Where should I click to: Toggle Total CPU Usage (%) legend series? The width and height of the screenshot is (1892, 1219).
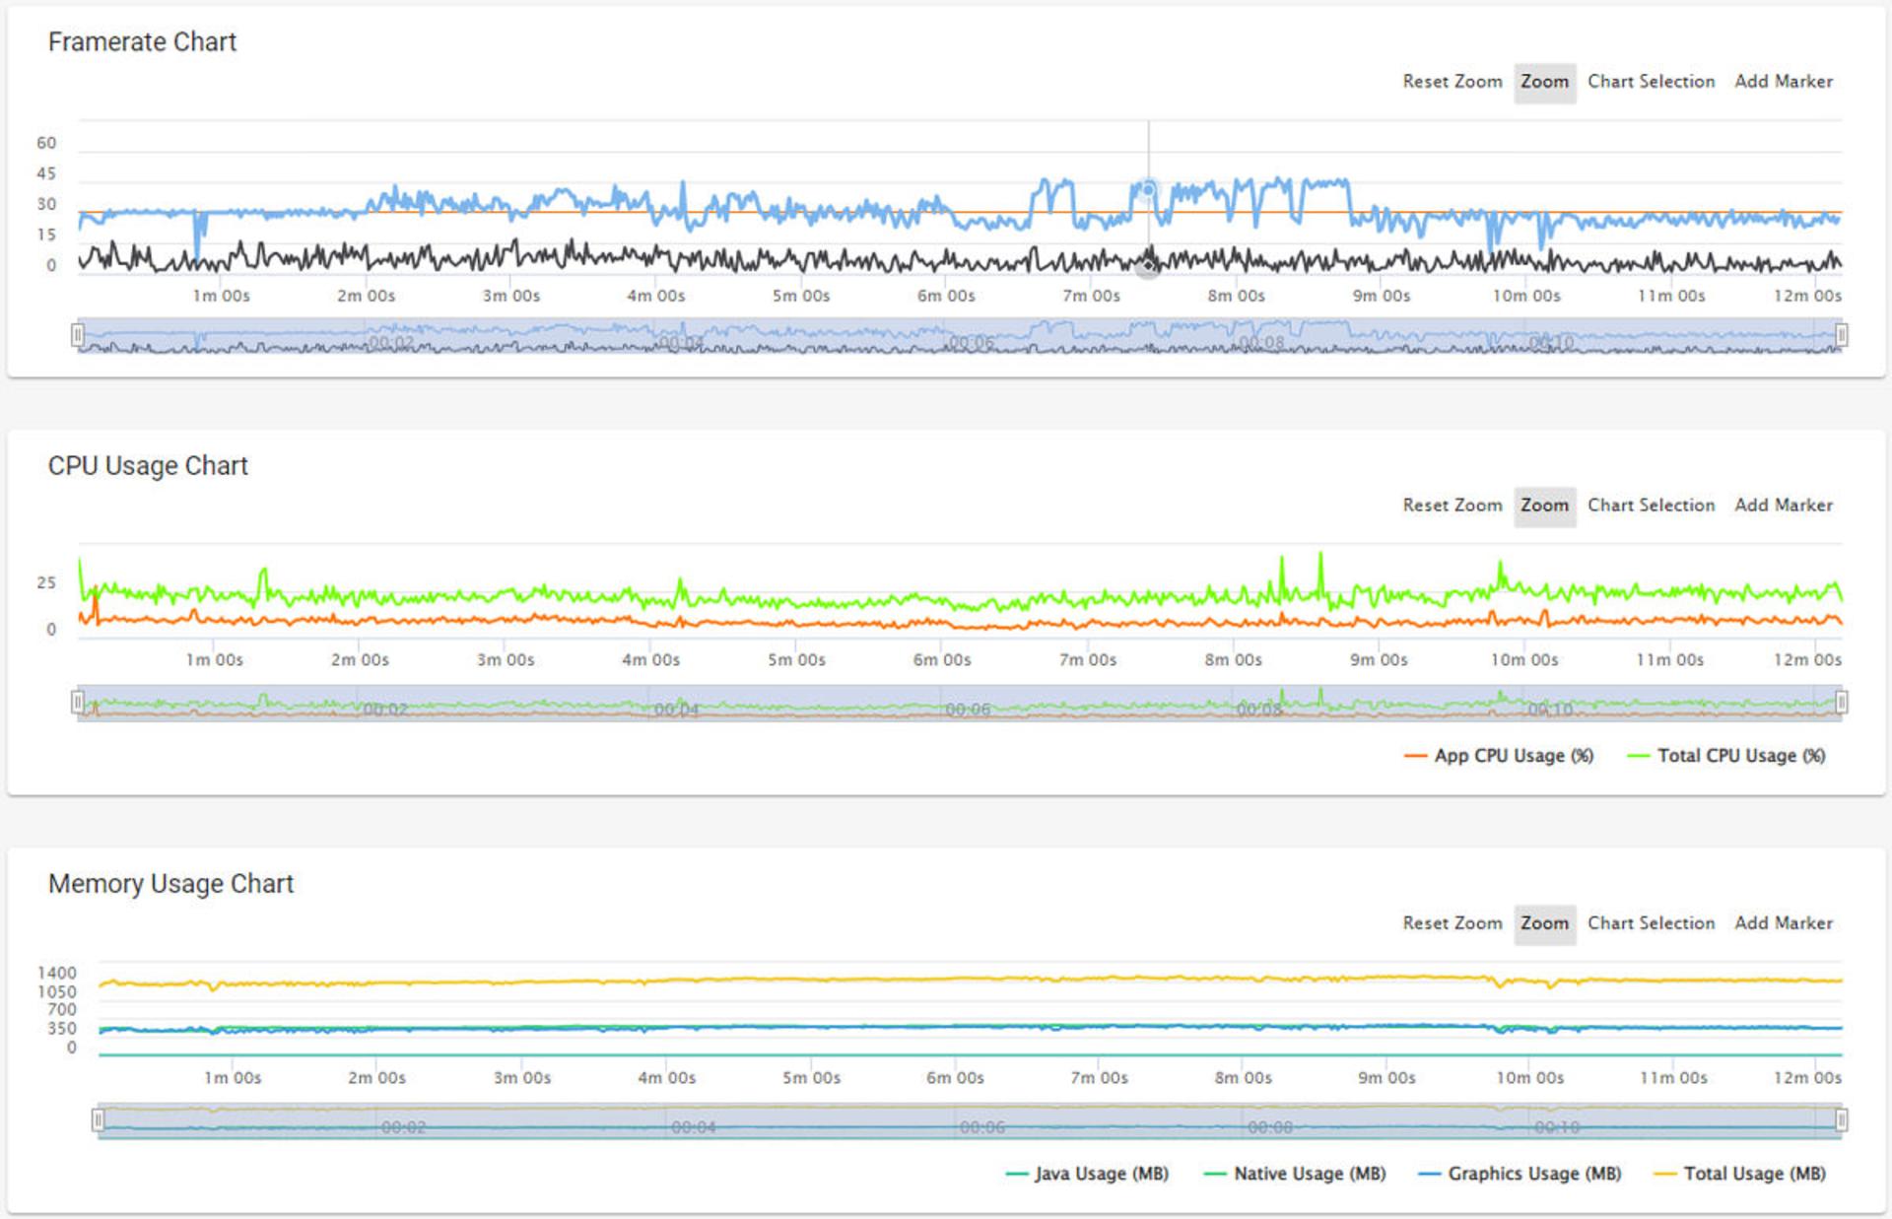[x=1726, y=756]
